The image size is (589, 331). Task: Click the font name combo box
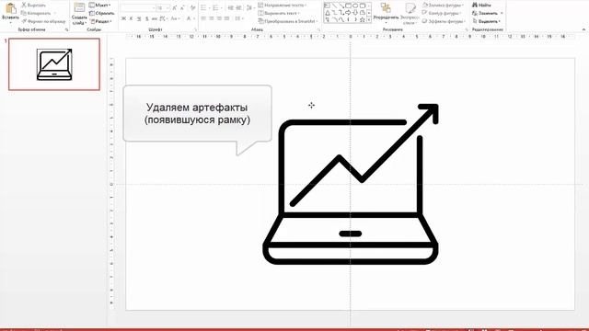click(x=137, y=8)
